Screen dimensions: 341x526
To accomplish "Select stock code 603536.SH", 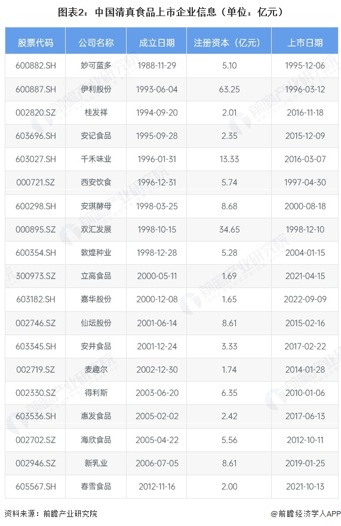I will (36, 416).
